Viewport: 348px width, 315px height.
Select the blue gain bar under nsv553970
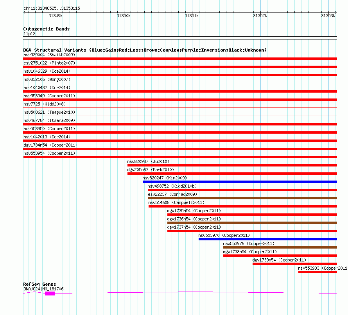(268, 239)
